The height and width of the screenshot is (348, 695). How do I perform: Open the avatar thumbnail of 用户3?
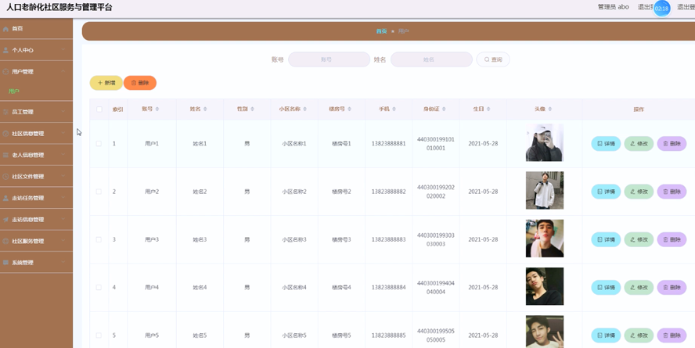coord(544,239)
